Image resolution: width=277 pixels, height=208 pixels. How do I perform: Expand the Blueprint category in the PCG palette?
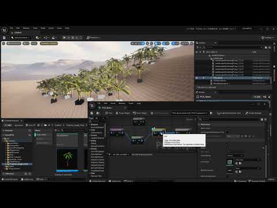tap(94, 125)
